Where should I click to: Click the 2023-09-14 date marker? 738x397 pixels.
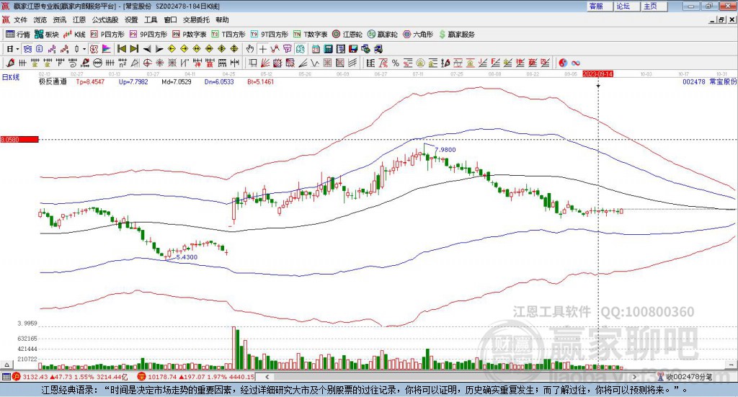point(597,74)
